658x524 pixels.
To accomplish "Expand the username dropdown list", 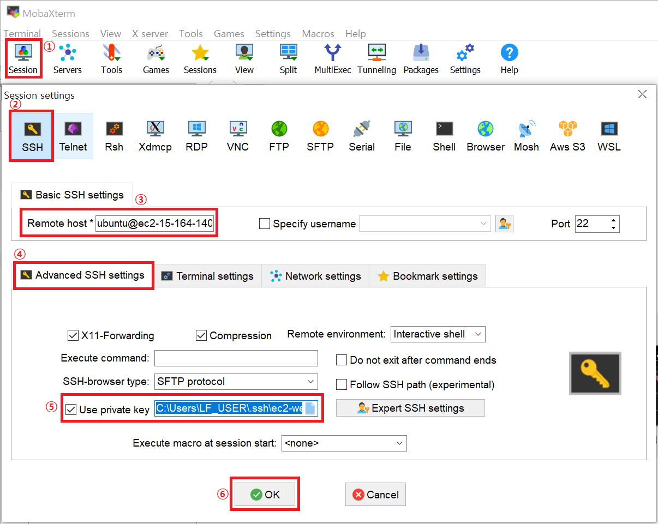I will 483,224.
